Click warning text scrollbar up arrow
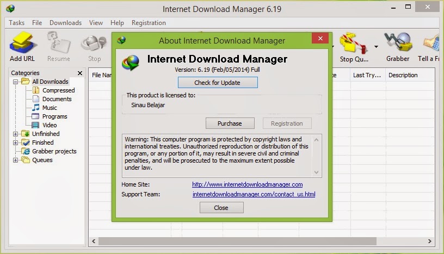444x254 pixels. (x=316, y=140)
